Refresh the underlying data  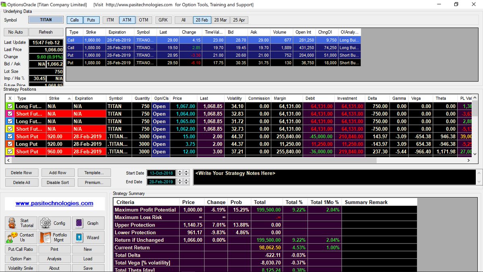46,32
